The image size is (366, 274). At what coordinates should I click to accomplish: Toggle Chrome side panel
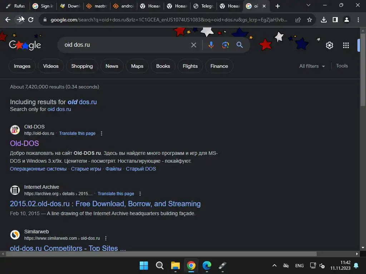(x=335, y=20)
